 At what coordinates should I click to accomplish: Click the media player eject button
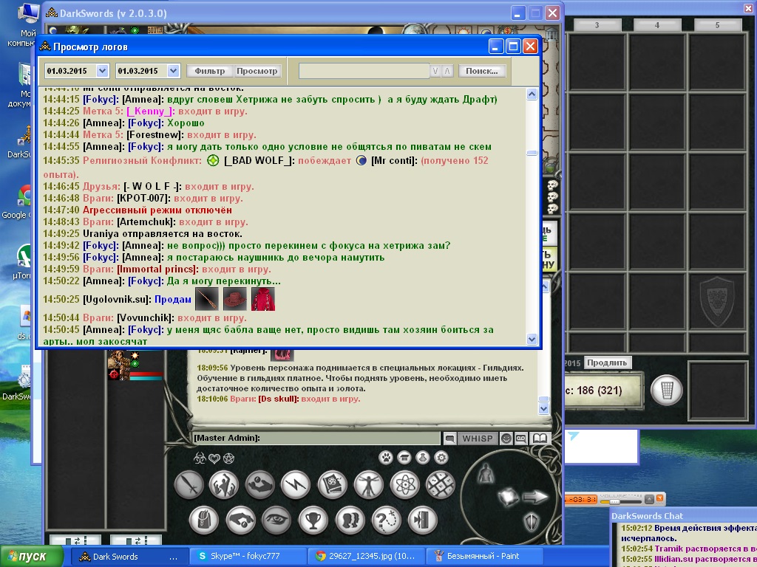point(650,499)
